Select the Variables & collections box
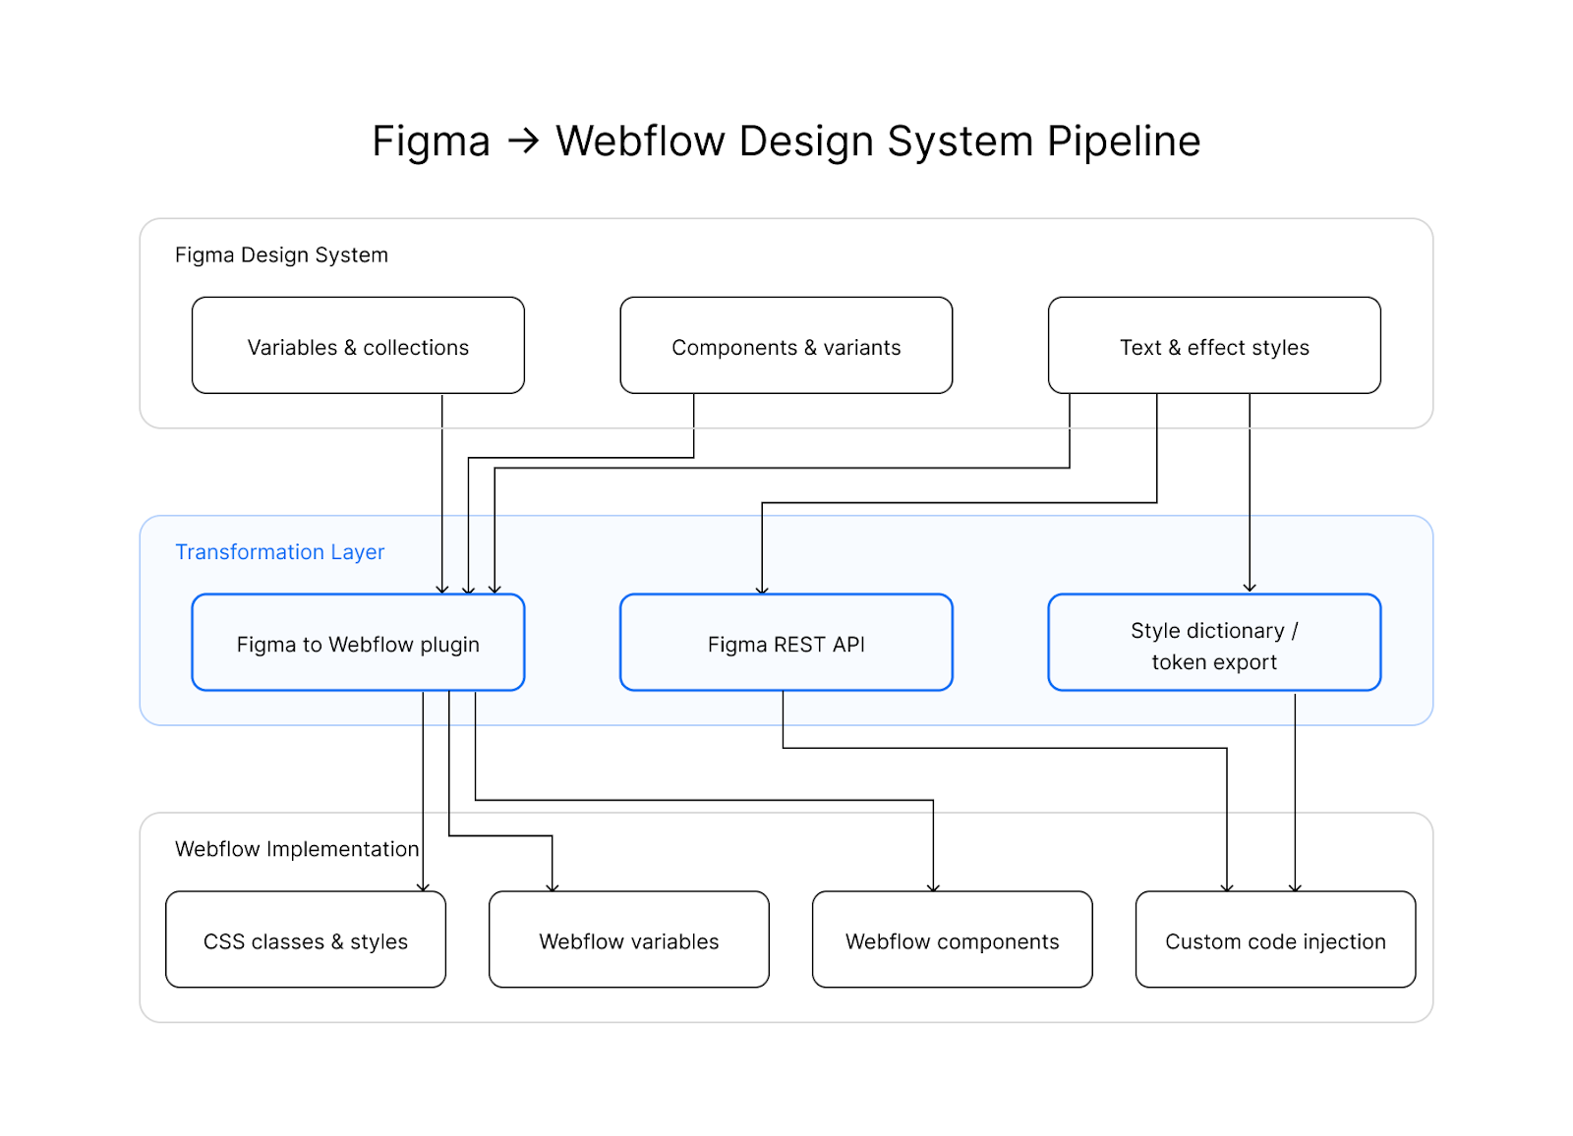This screenshot has width=1573, height=1136. [x=358, y=346]
